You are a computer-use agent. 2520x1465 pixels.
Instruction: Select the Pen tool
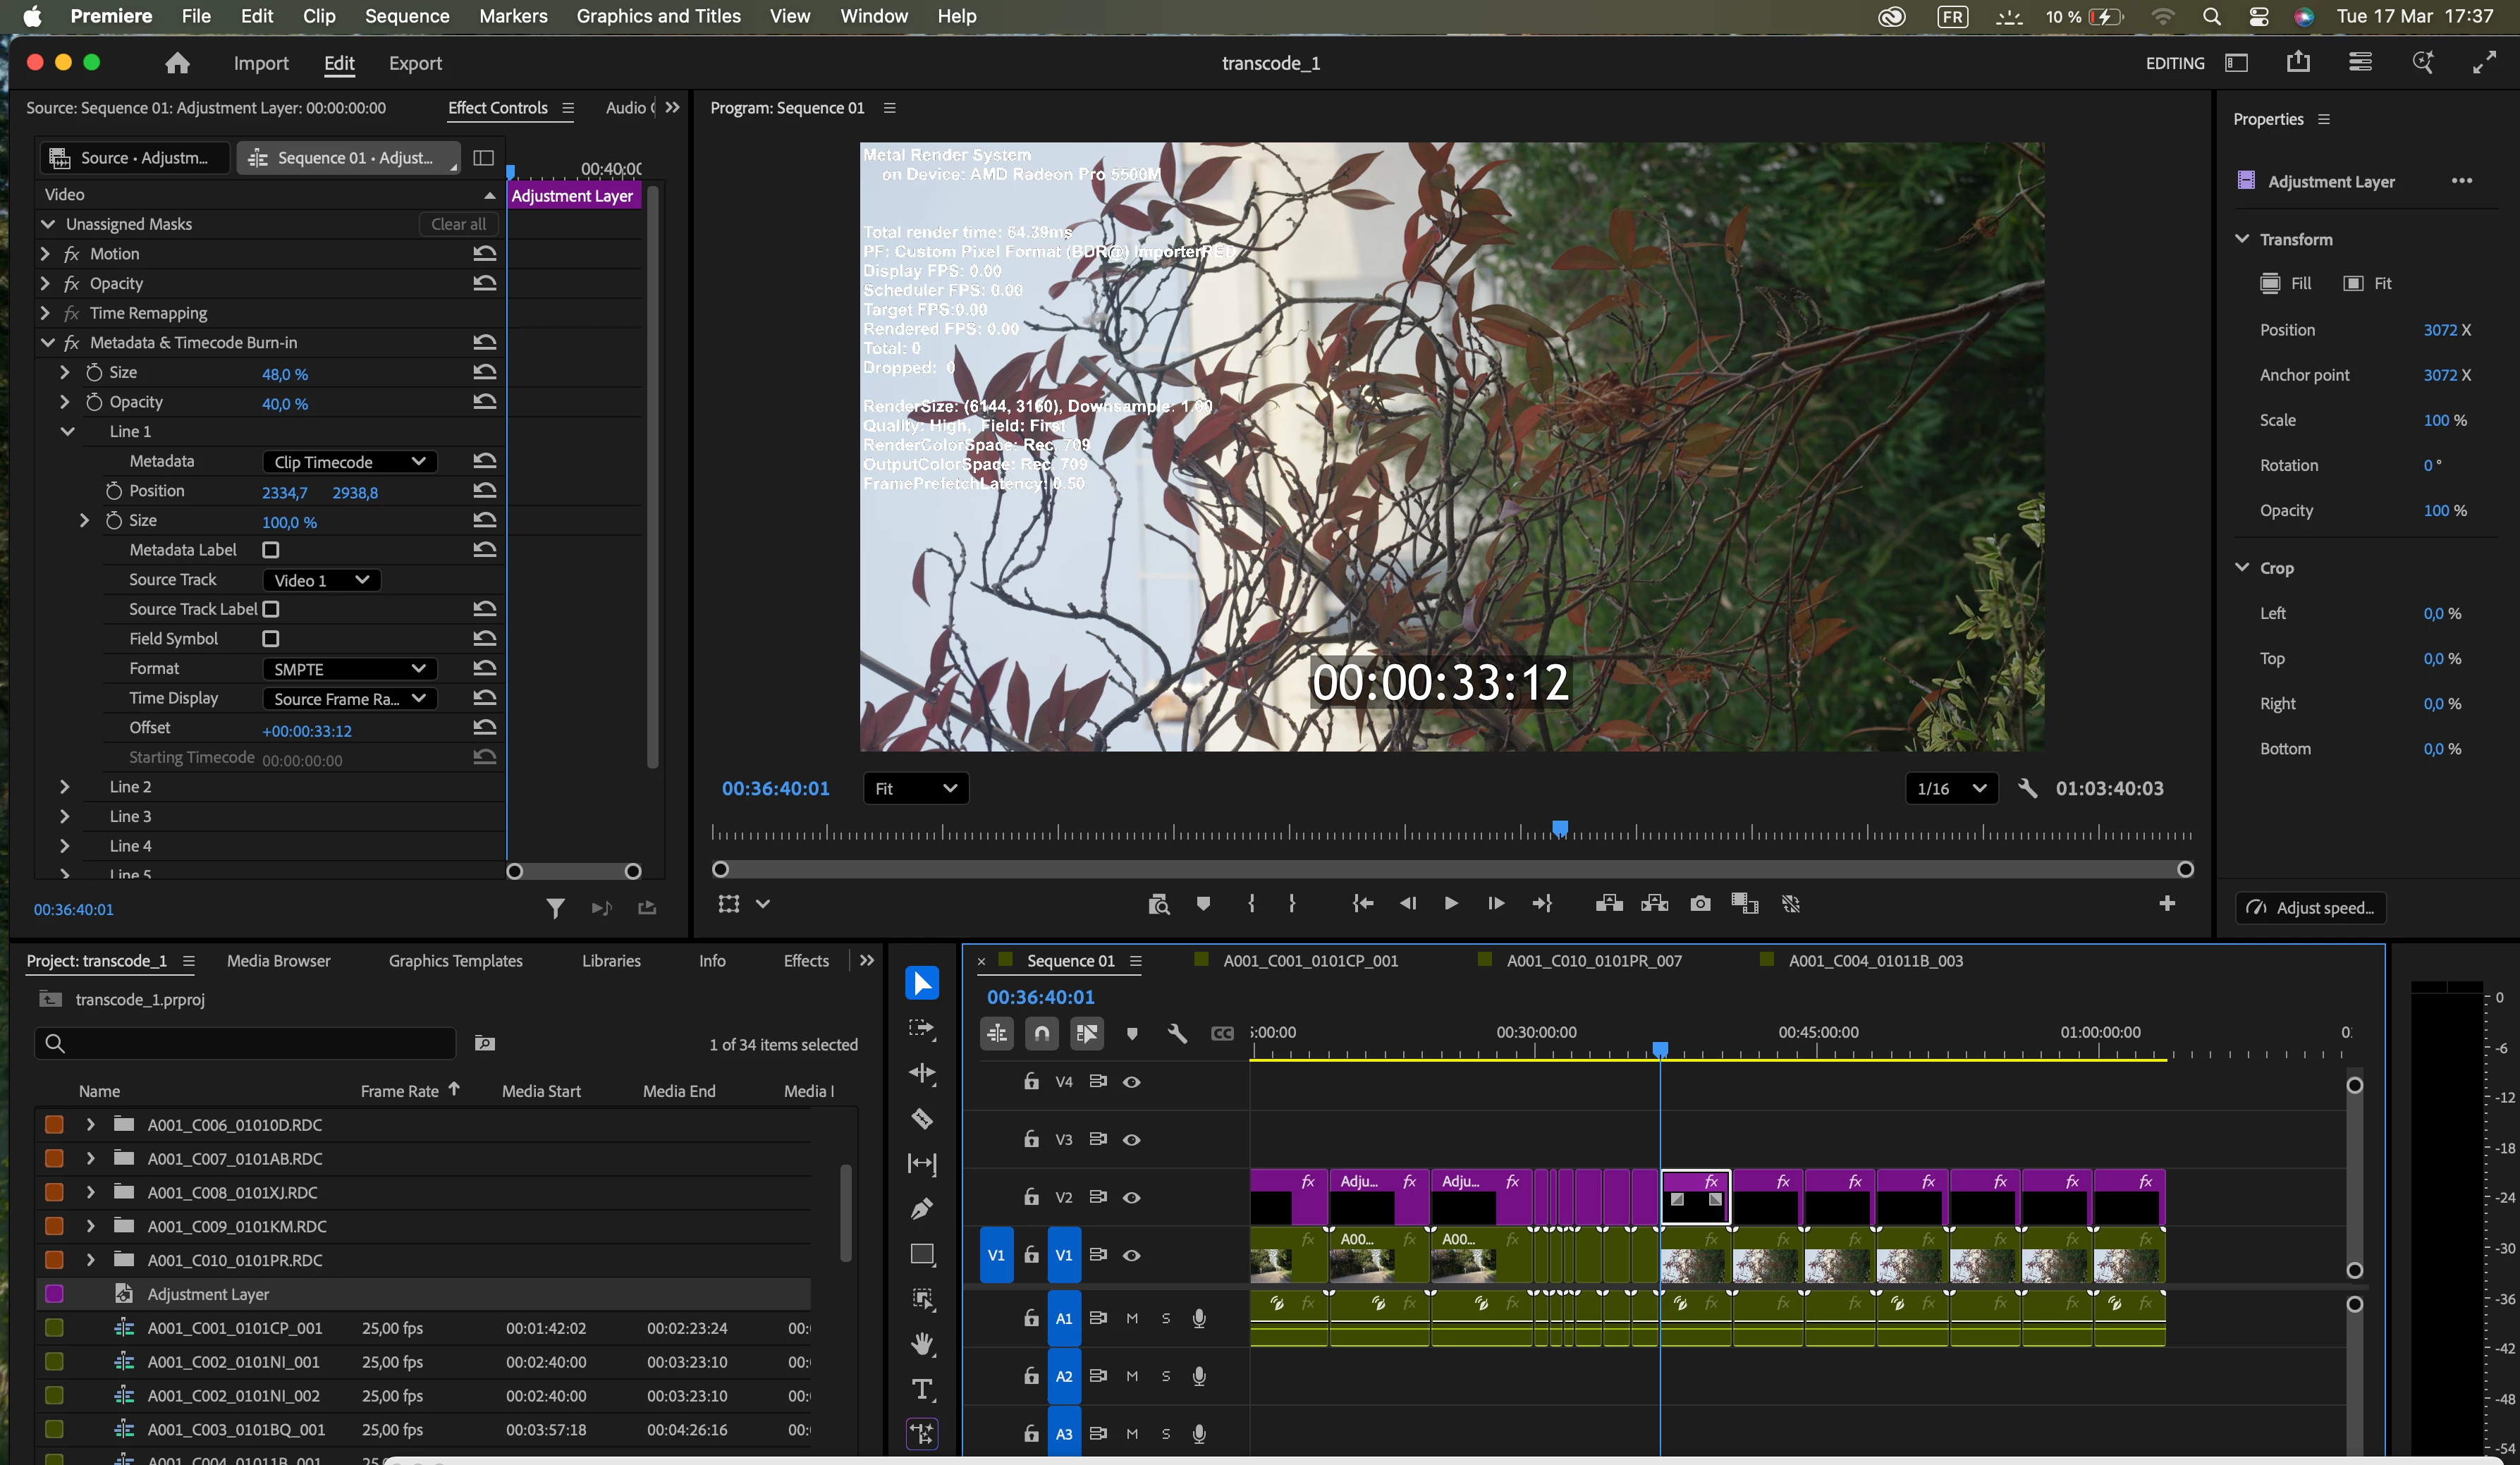pyautogui.click(x=921, y=1209)
